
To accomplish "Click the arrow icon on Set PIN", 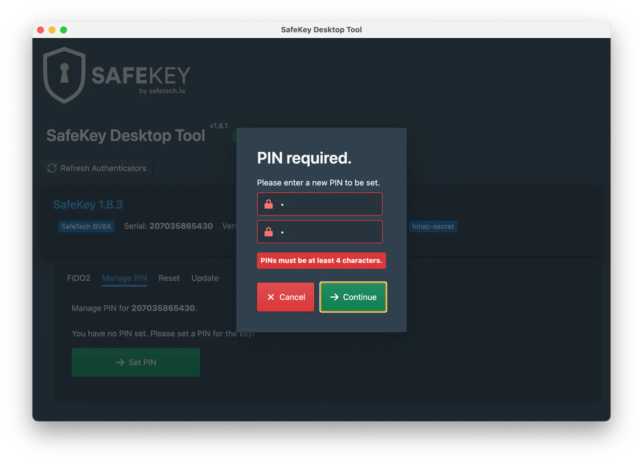I will 120,362.
